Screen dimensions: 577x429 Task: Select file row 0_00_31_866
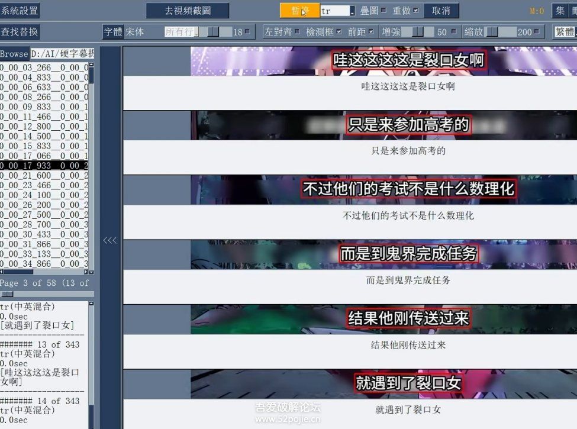click(44, 244)
